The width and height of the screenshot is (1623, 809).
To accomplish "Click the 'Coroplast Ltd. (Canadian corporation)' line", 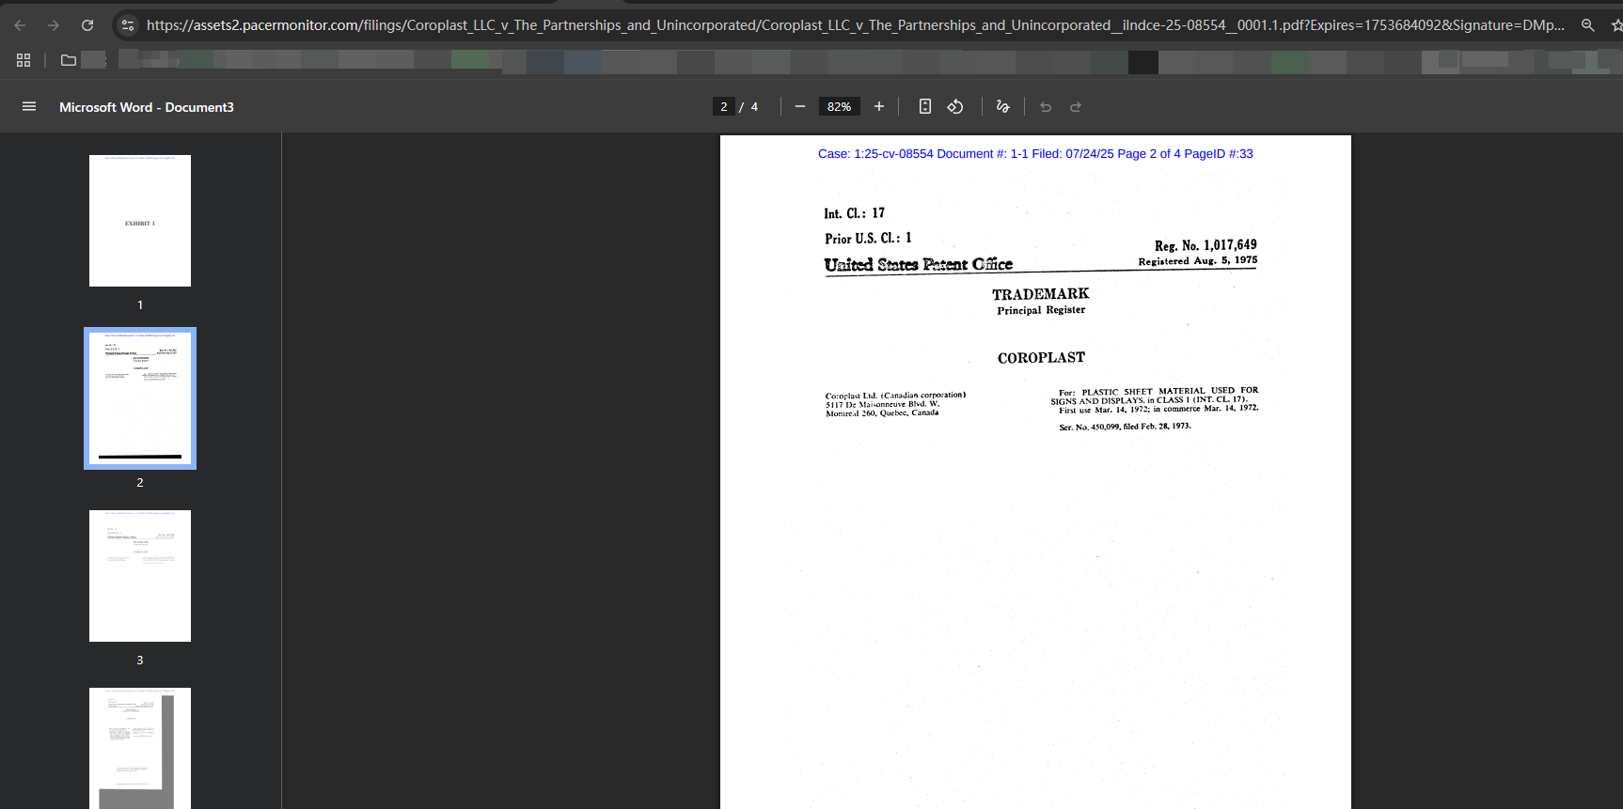I will pyautogui.click(x=895, y=396).
